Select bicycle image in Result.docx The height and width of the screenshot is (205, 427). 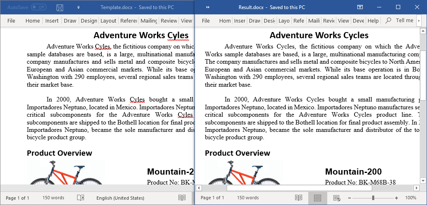coord(244,173)
